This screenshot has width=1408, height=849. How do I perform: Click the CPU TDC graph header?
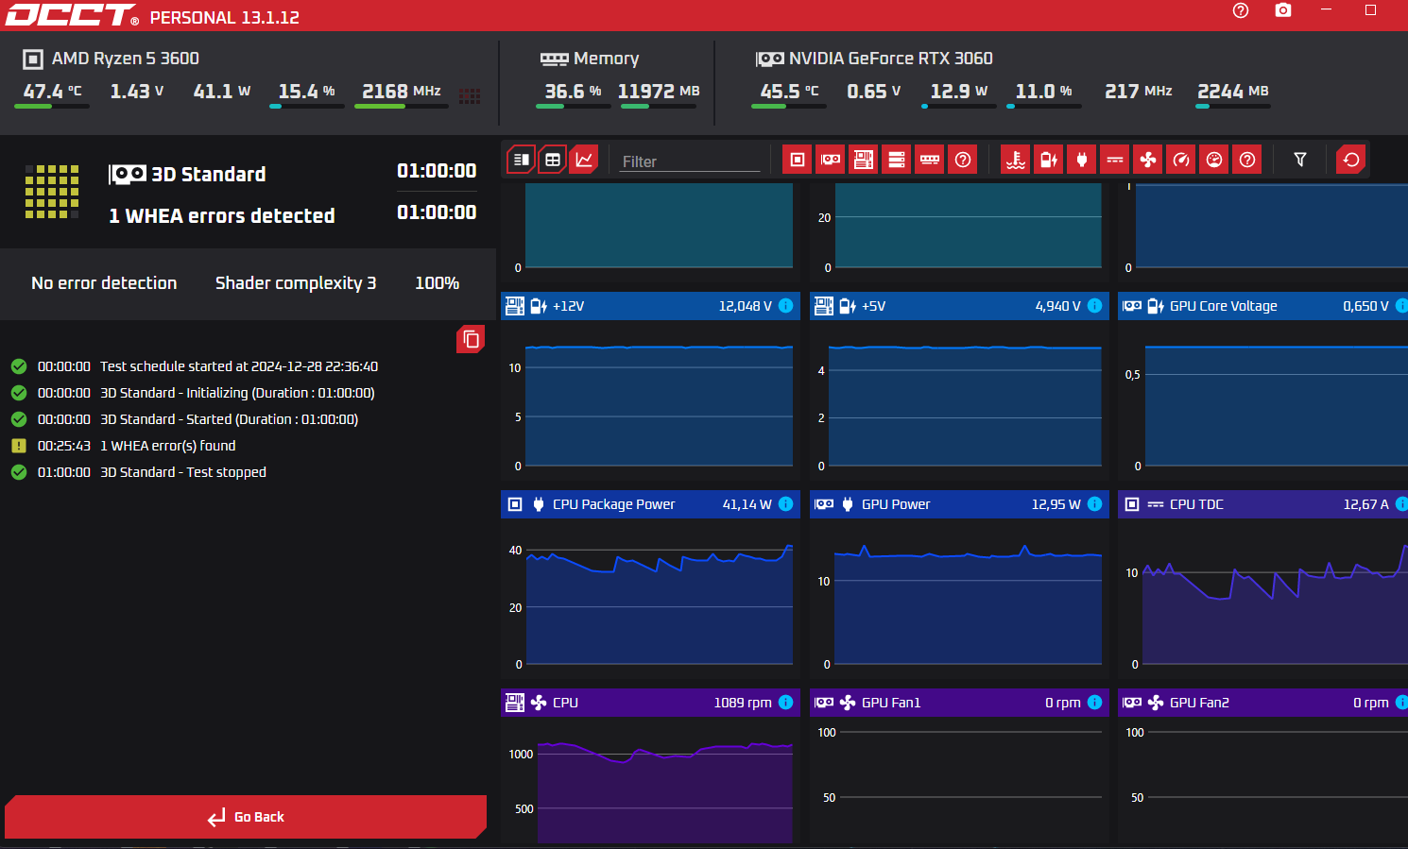pyautogui.click(x=1262, y=504)
